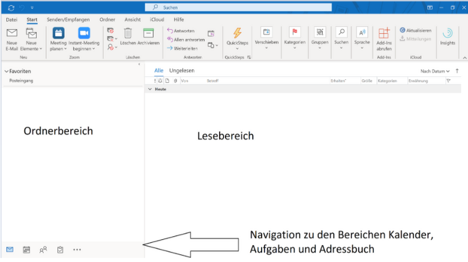
Task: Switch to Calendar in bottom navigation
Action: pos(26,249)
